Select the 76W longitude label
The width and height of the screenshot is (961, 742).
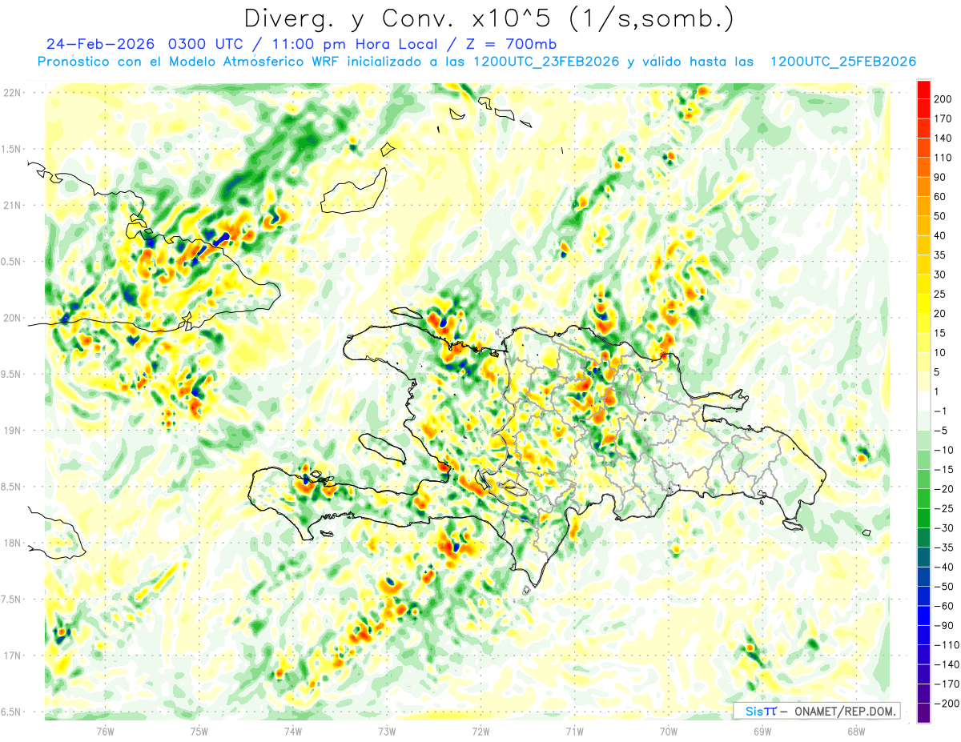point(105,732)
